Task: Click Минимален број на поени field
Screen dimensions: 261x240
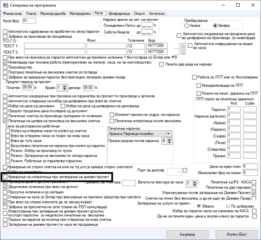Action: 251,173
